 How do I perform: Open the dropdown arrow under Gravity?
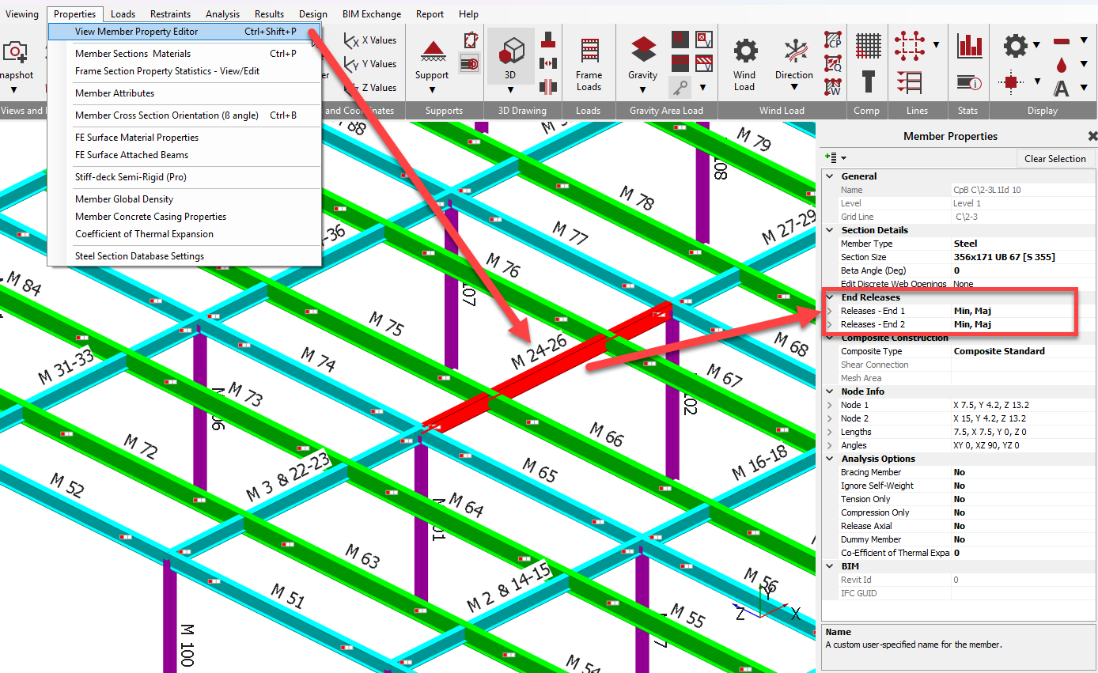pyautogui.click(x=643, y=89)
